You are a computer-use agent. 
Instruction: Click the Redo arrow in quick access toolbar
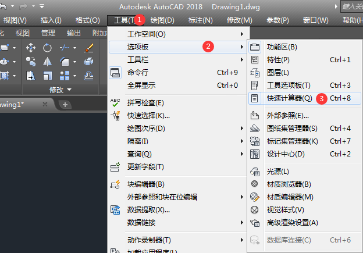(23, 6)
